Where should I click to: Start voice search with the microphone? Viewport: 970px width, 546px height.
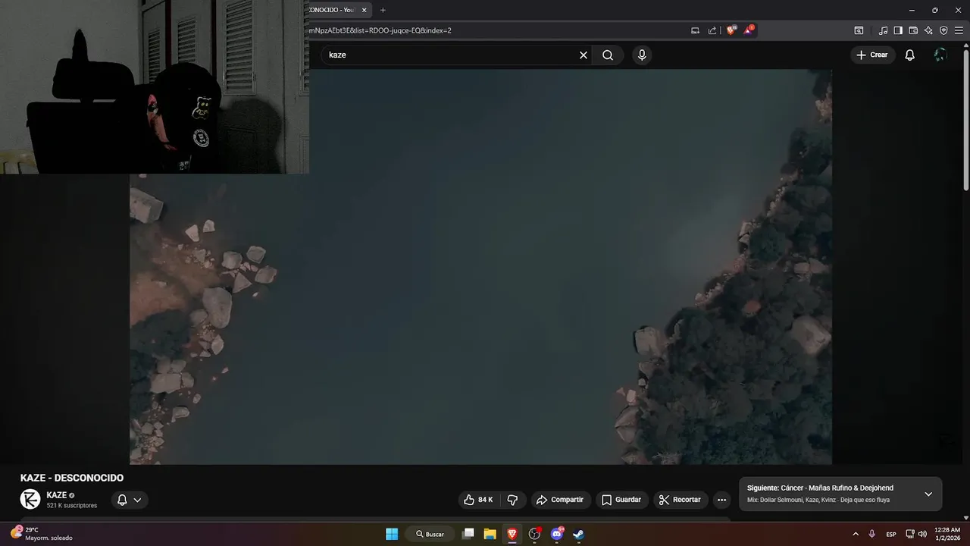pyautogui.click(x=642, y=55)
